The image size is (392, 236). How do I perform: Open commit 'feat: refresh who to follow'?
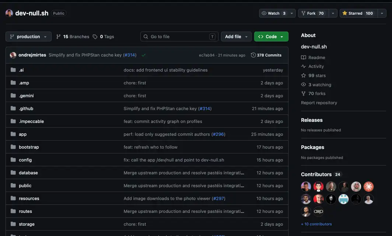pos(150,147)
